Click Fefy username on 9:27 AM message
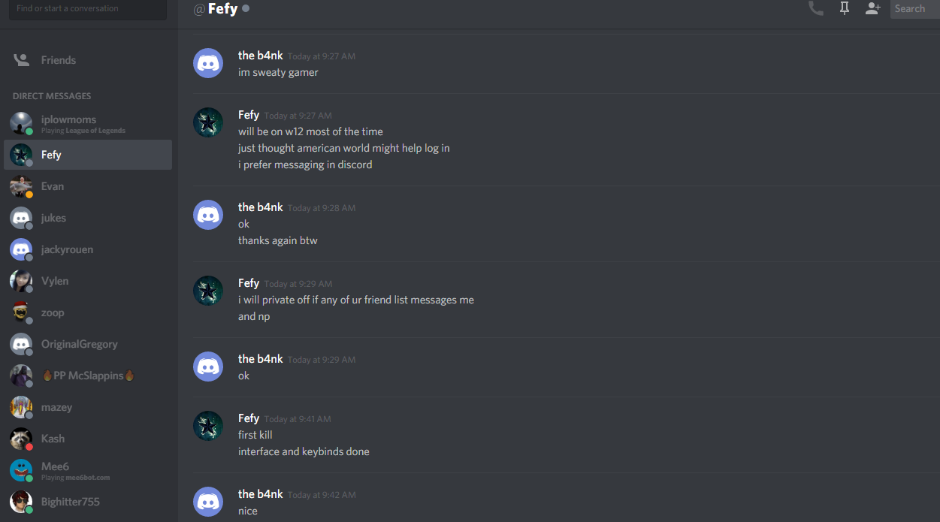Image resolution: width=940 pixels, height=522 pixels. (x=249, y=115)
